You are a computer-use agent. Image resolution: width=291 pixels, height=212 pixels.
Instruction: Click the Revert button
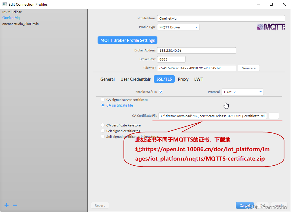100,205
